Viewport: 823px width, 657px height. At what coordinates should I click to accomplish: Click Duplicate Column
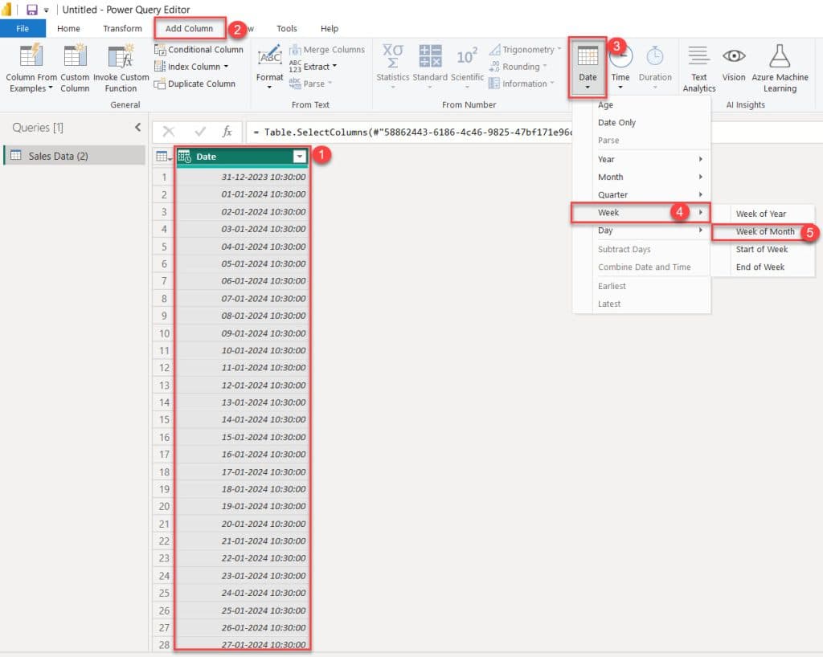point(194,84)
